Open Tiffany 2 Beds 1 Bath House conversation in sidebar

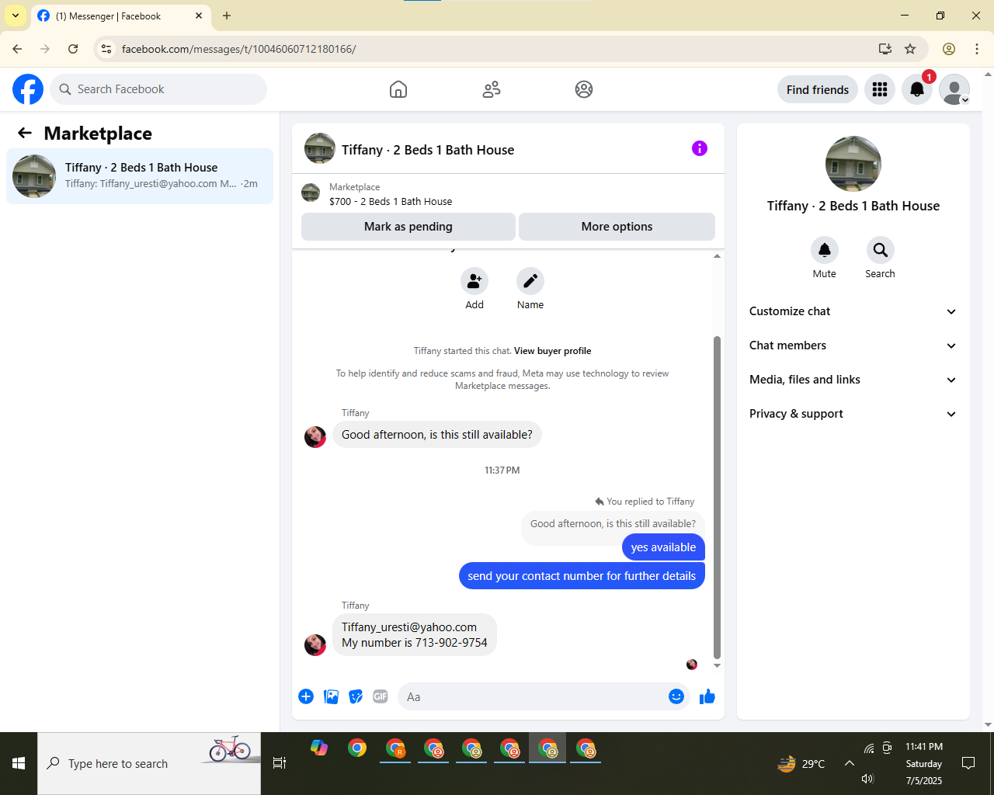pyautogui.click(x=140, y=176)
